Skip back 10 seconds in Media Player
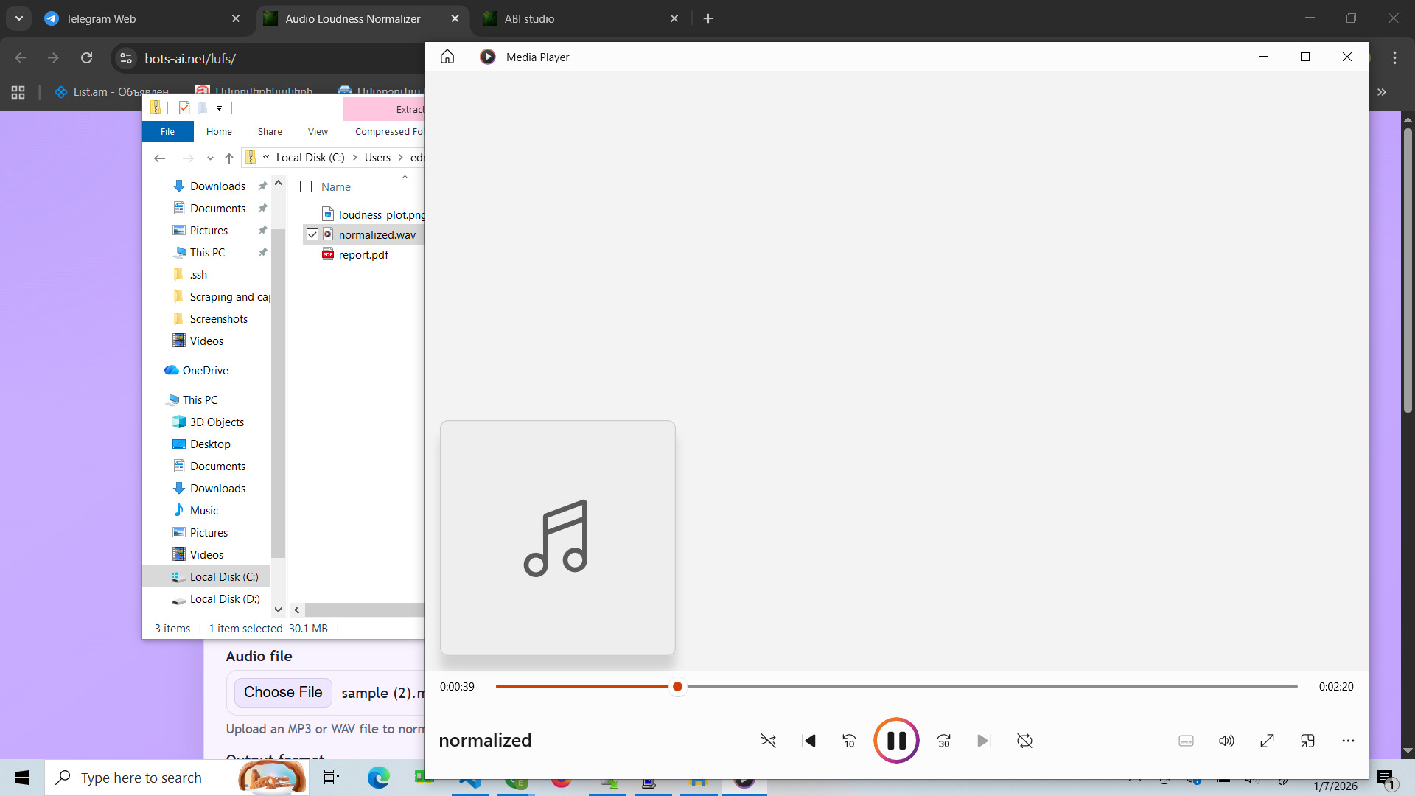1415x796 pixels. [x=848, y=741]
